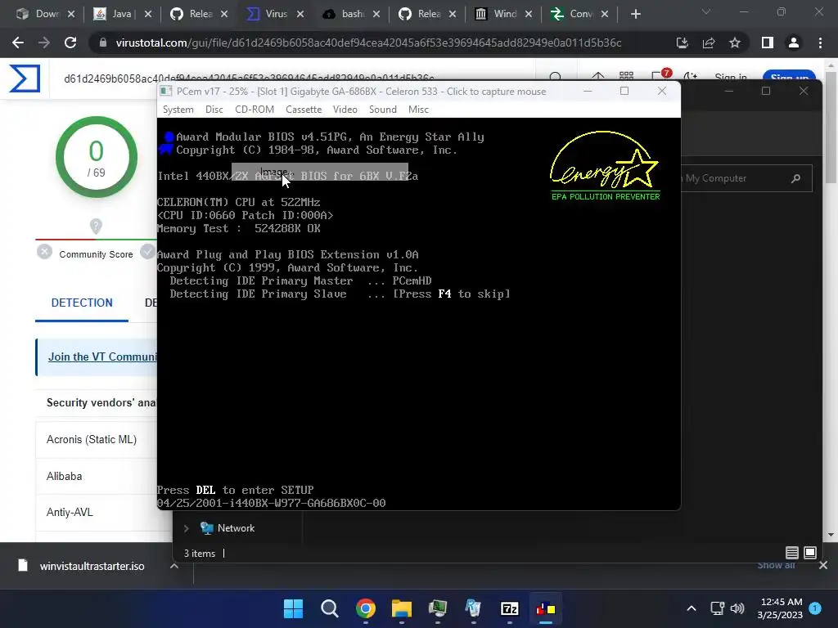Click the File Explorer search My Computer box

pos(746,178)
